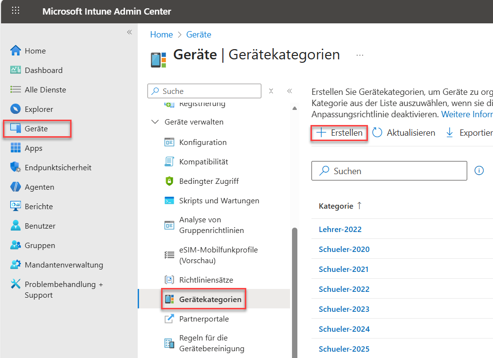Open Bedingter Zugriff with shield icon
This screenshot has width=493, height=358.
click(169, 181)
